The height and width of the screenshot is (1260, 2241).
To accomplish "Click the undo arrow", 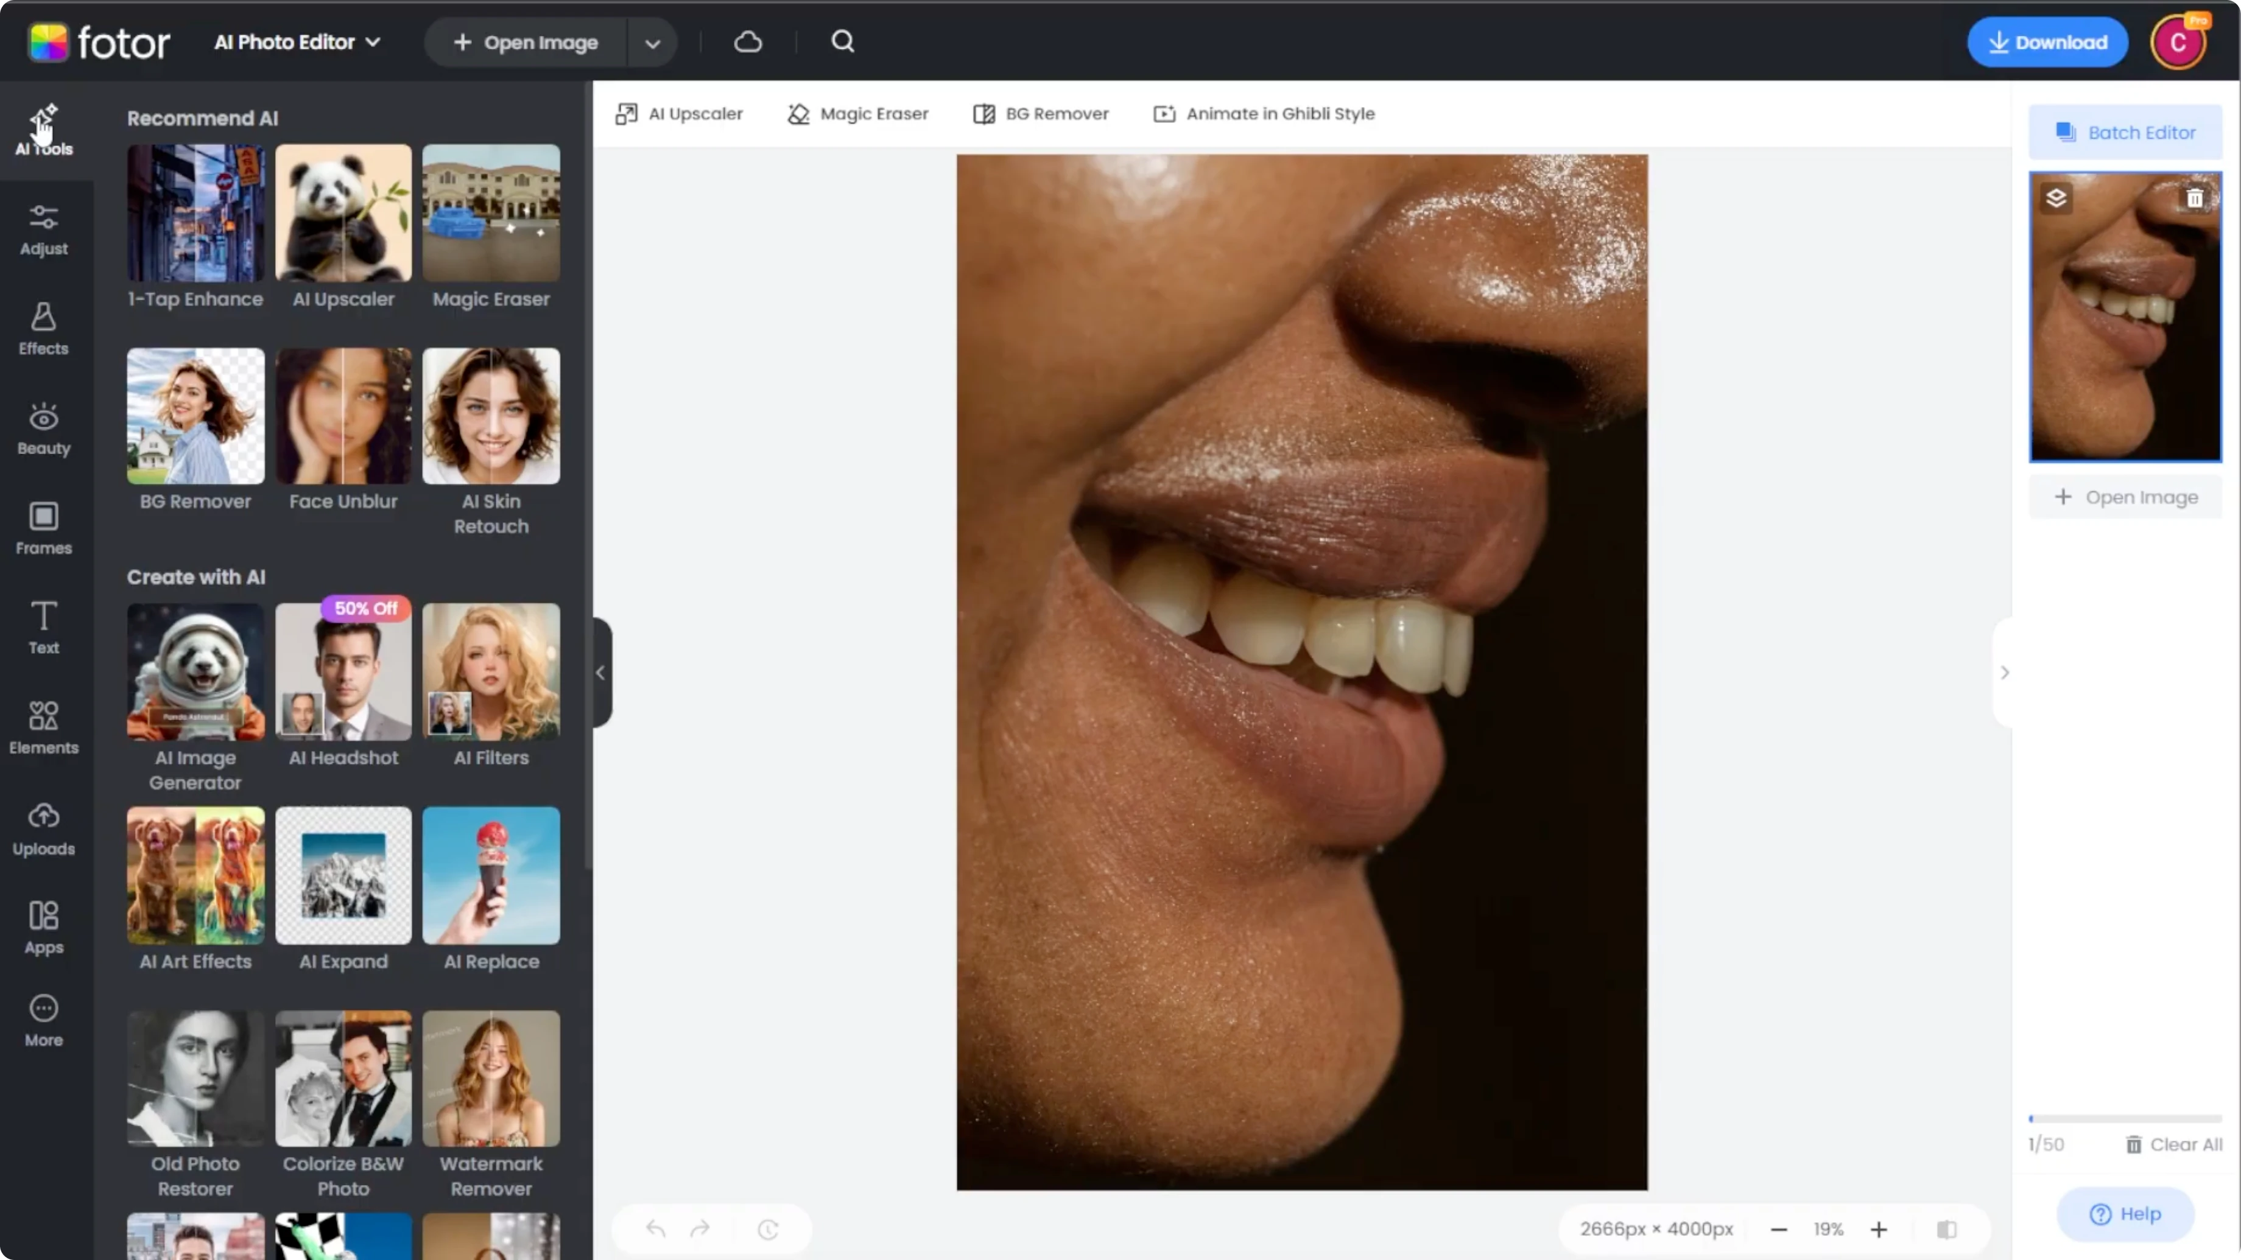I will tap(656, 1229).
